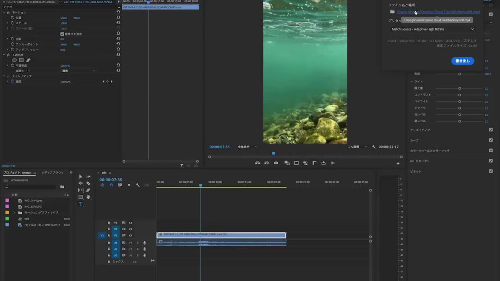Add a marker in the timeline
500x281 pixels.
(129, 185)
